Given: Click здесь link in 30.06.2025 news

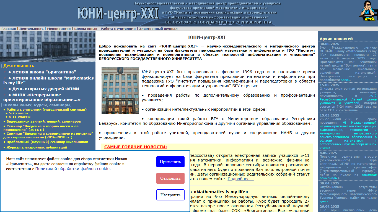Looking at the screenshot, I should point(345,80).
